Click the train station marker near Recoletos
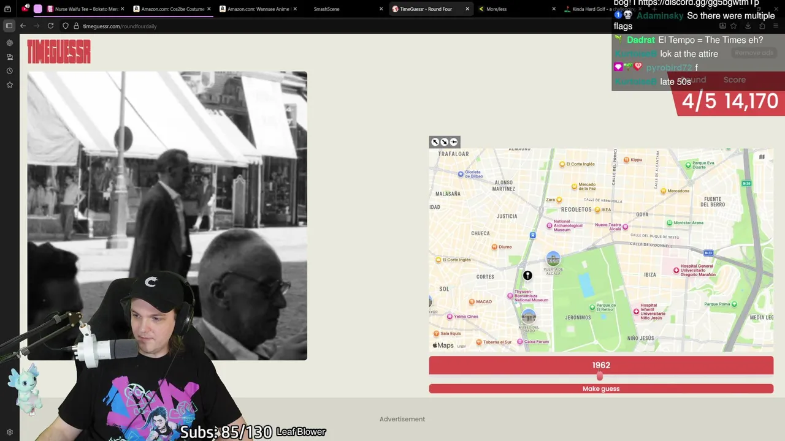The image size is (785, 441). 532,235
